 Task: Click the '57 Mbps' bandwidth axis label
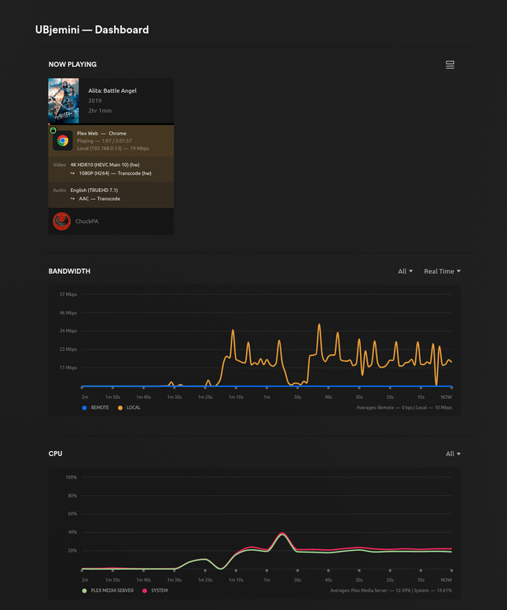(68, 294)
